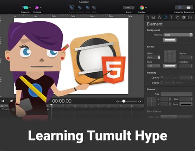Click the shadow Color swatch
This screenshot has width=195, height=151.
(x=186, y=104)
